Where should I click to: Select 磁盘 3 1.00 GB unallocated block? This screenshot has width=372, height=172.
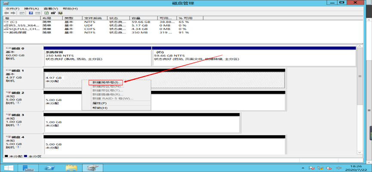142,123
